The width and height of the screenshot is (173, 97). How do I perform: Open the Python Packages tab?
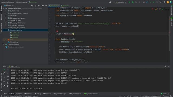(x=60, y=94)
